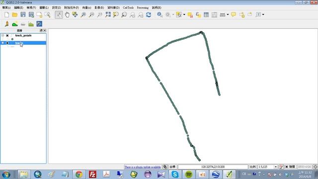The image size is (318, 179).
Task: Click the Zoom Next icon
Action: tap(140, 14)
